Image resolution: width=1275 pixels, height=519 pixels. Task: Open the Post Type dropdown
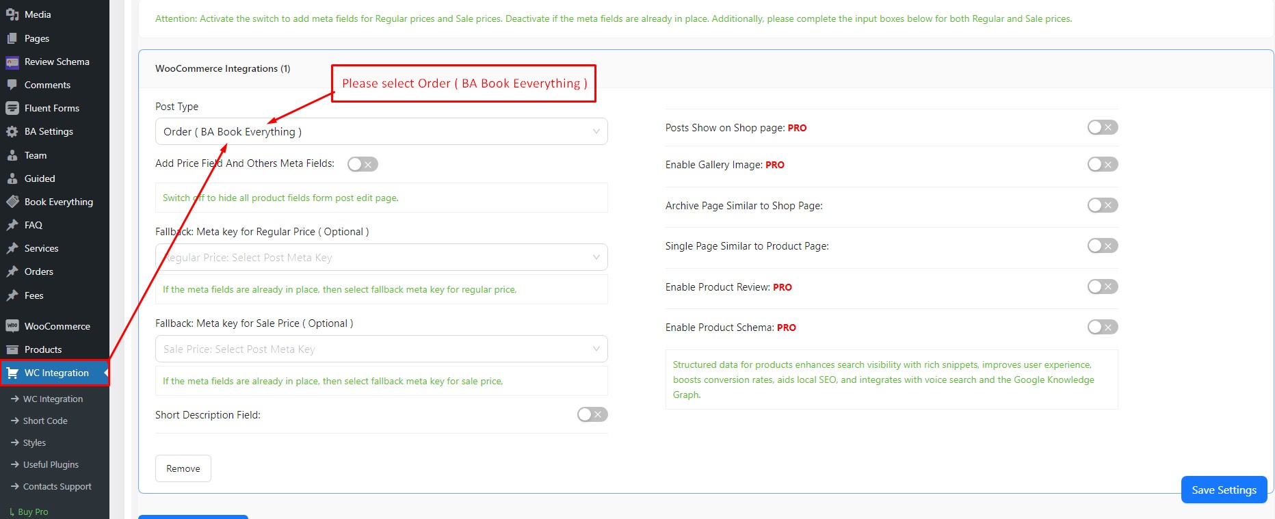[x=382, y=131]
